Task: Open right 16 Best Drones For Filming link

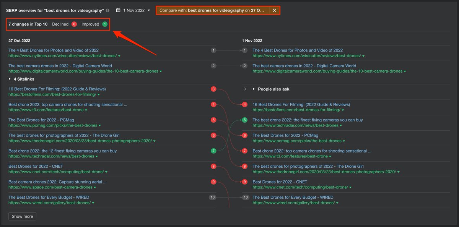Action: 301,104
